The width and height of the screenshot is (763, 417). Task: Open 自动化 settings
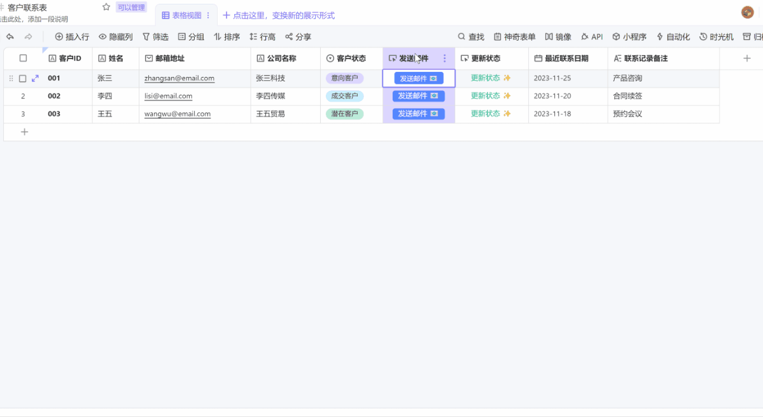pyautogui.click(x=673, y=36)
